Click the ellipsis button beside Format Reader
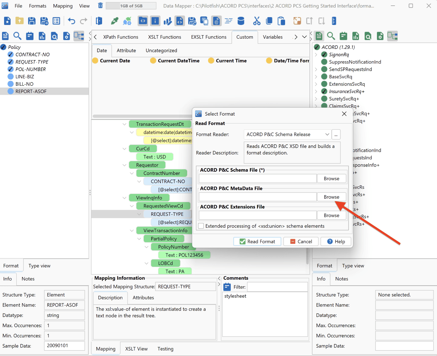This screenshot has width=437, height=356. tap(336, 134)
